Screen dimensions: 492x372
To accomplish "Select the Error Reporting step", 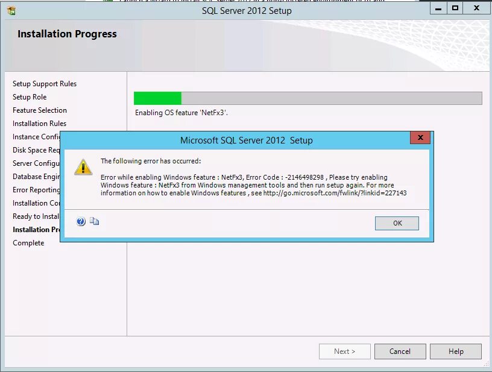I will (x=36, y=190).
